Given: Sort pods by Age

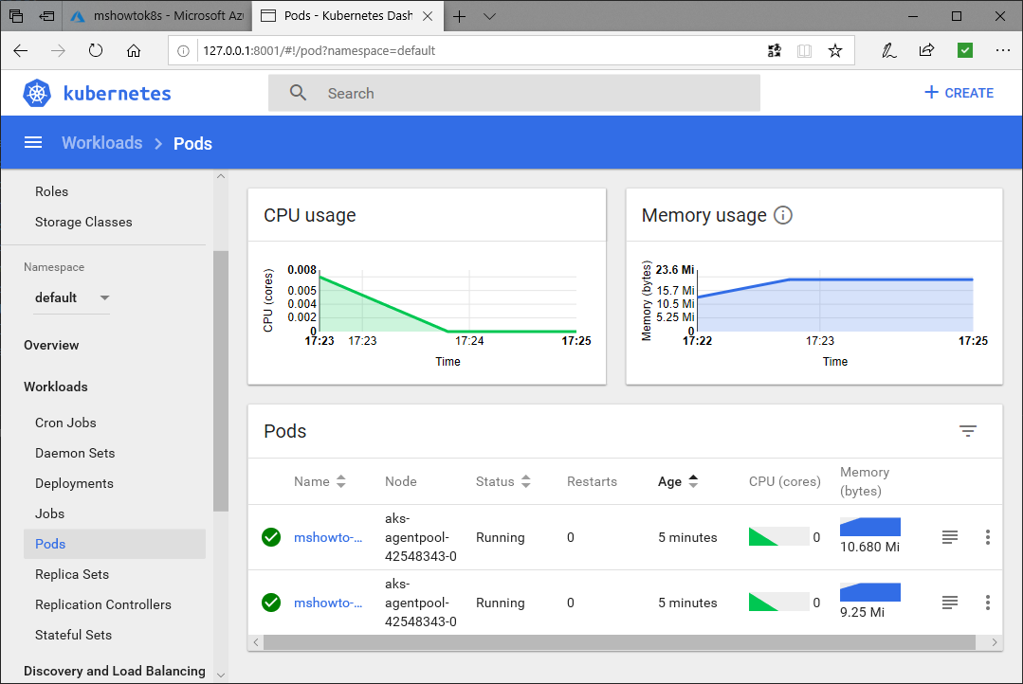Looking at the screenshot, I should click(x=678, y=482).
